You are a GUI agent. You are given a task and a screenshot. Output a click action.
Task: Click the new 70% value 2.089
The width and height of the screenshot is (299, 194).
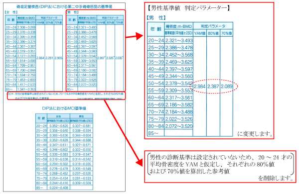227,87
